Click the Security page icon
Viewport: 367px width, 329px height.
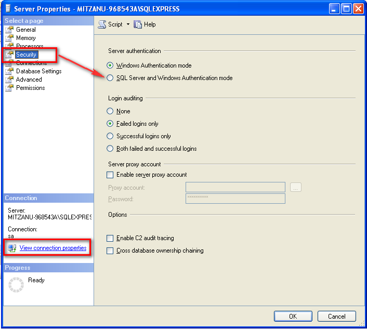point(9,55)
